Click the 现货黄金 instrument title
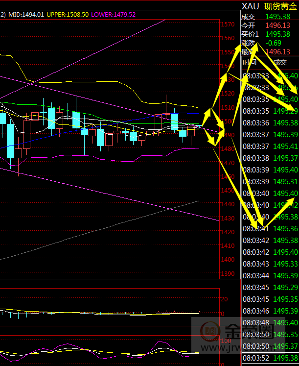Screen dimensions: 299x366 tap(280, 6)
